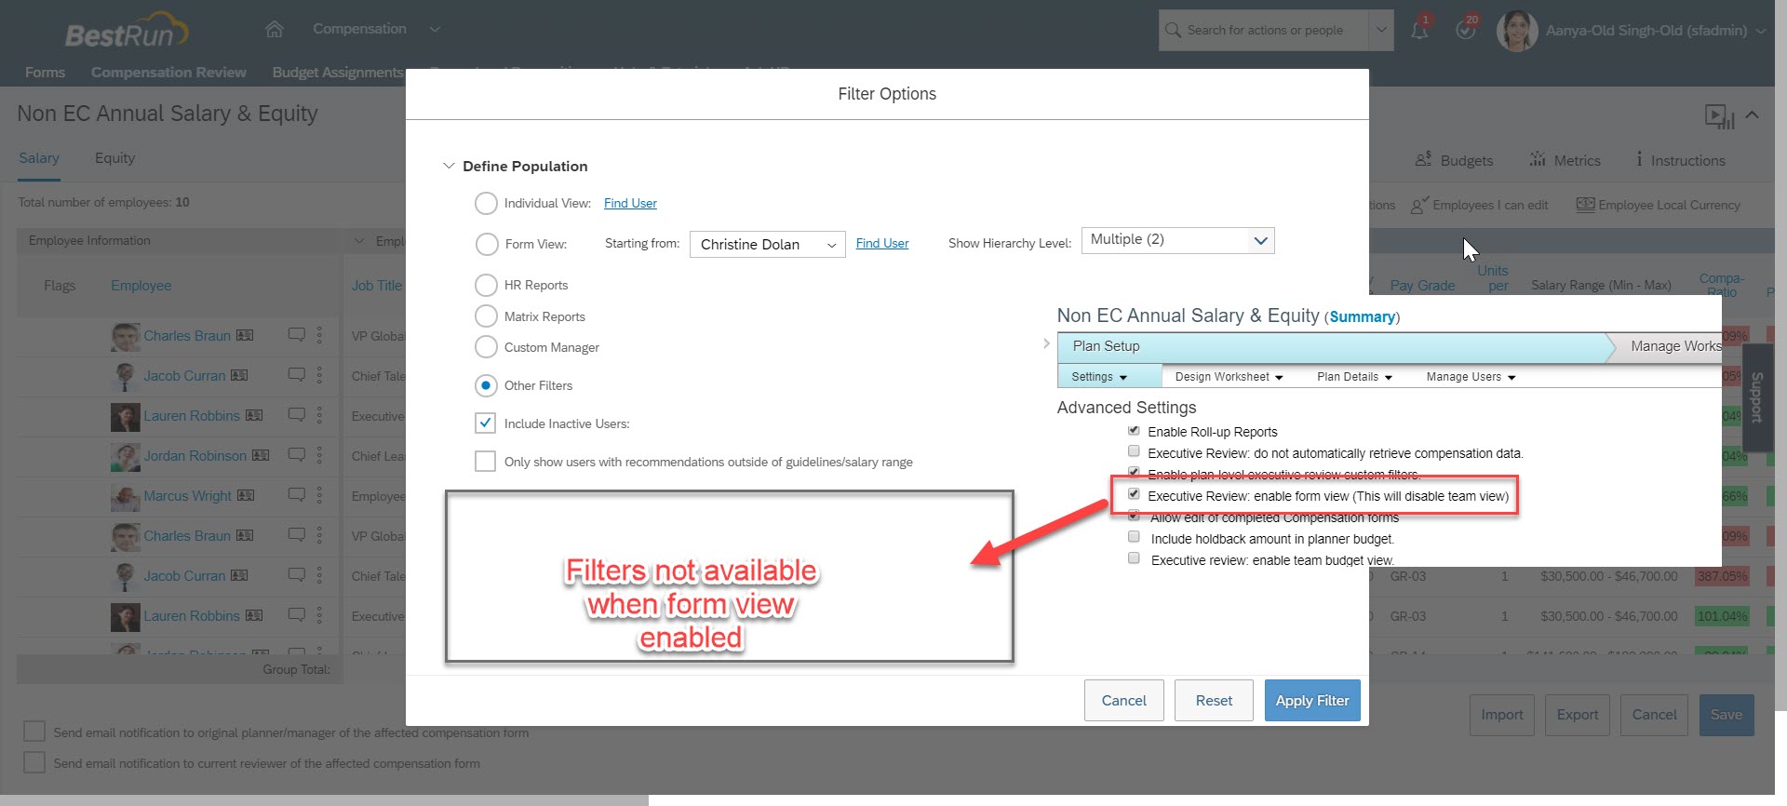Toggle Include holdback amount in planner budget
This screenshot has width=1787, height=806.
1134,537
